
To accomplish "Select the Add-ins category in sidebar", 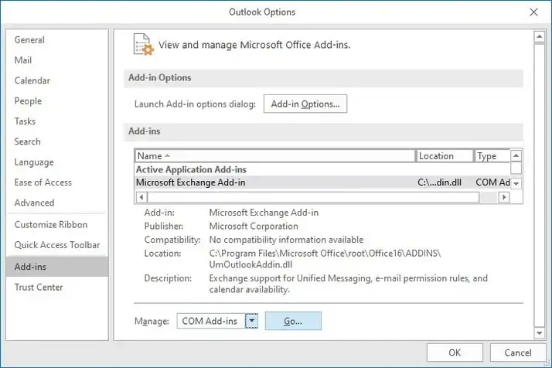I will (57, 267).
